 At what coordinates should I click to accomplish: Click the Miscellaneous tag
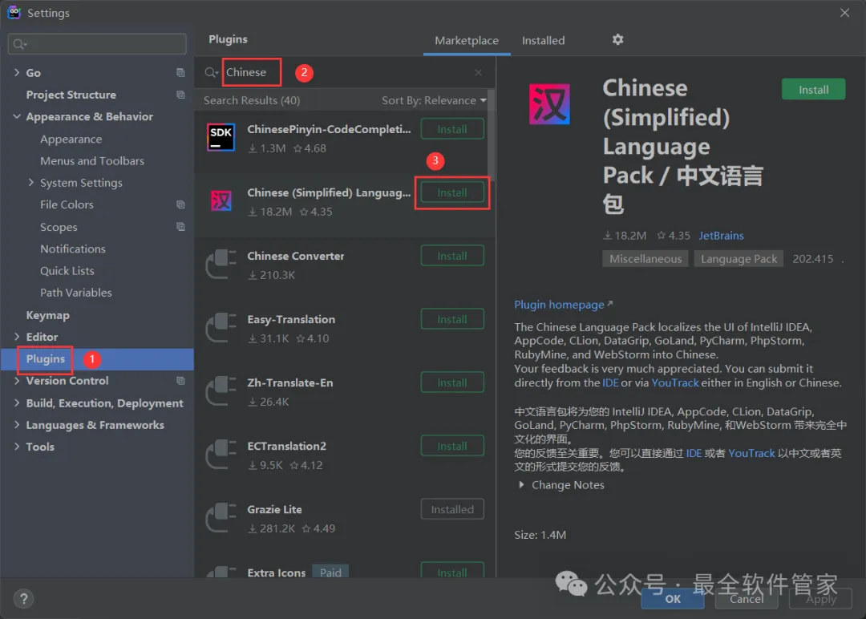coord(645,258)
